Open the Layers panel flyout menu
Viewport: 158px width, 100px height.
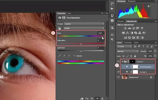(156, 43)
